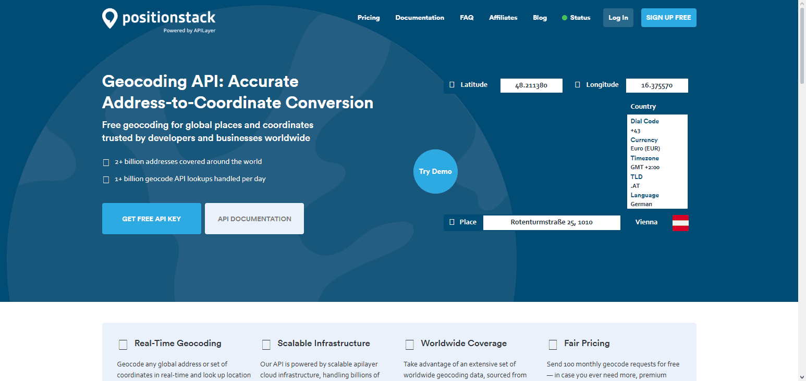
Task: Visit the Blog link
Action: [x=540, y=18]
